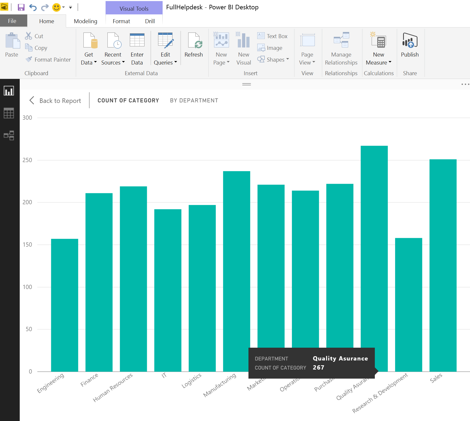Expand the Recent Sources dropdown
The width and height of the screenshot is (470, 421).
(x=123, y=62)
